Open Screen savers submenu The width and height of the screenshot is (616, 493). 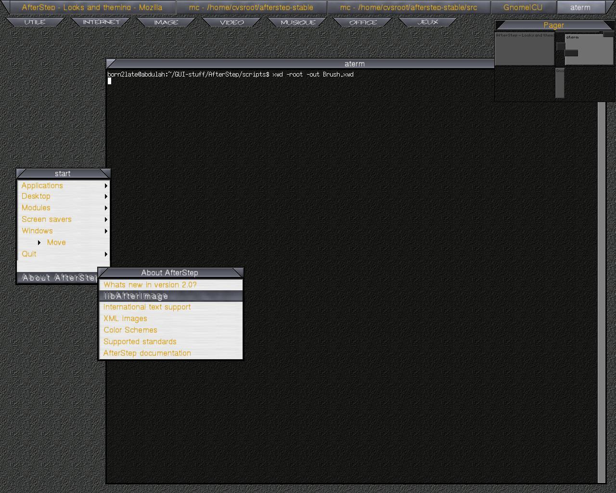[x=64, y=220]
